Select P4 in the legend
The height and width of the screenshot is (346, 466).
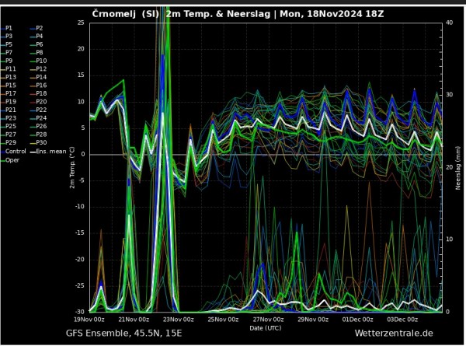(x=37, y=37)
